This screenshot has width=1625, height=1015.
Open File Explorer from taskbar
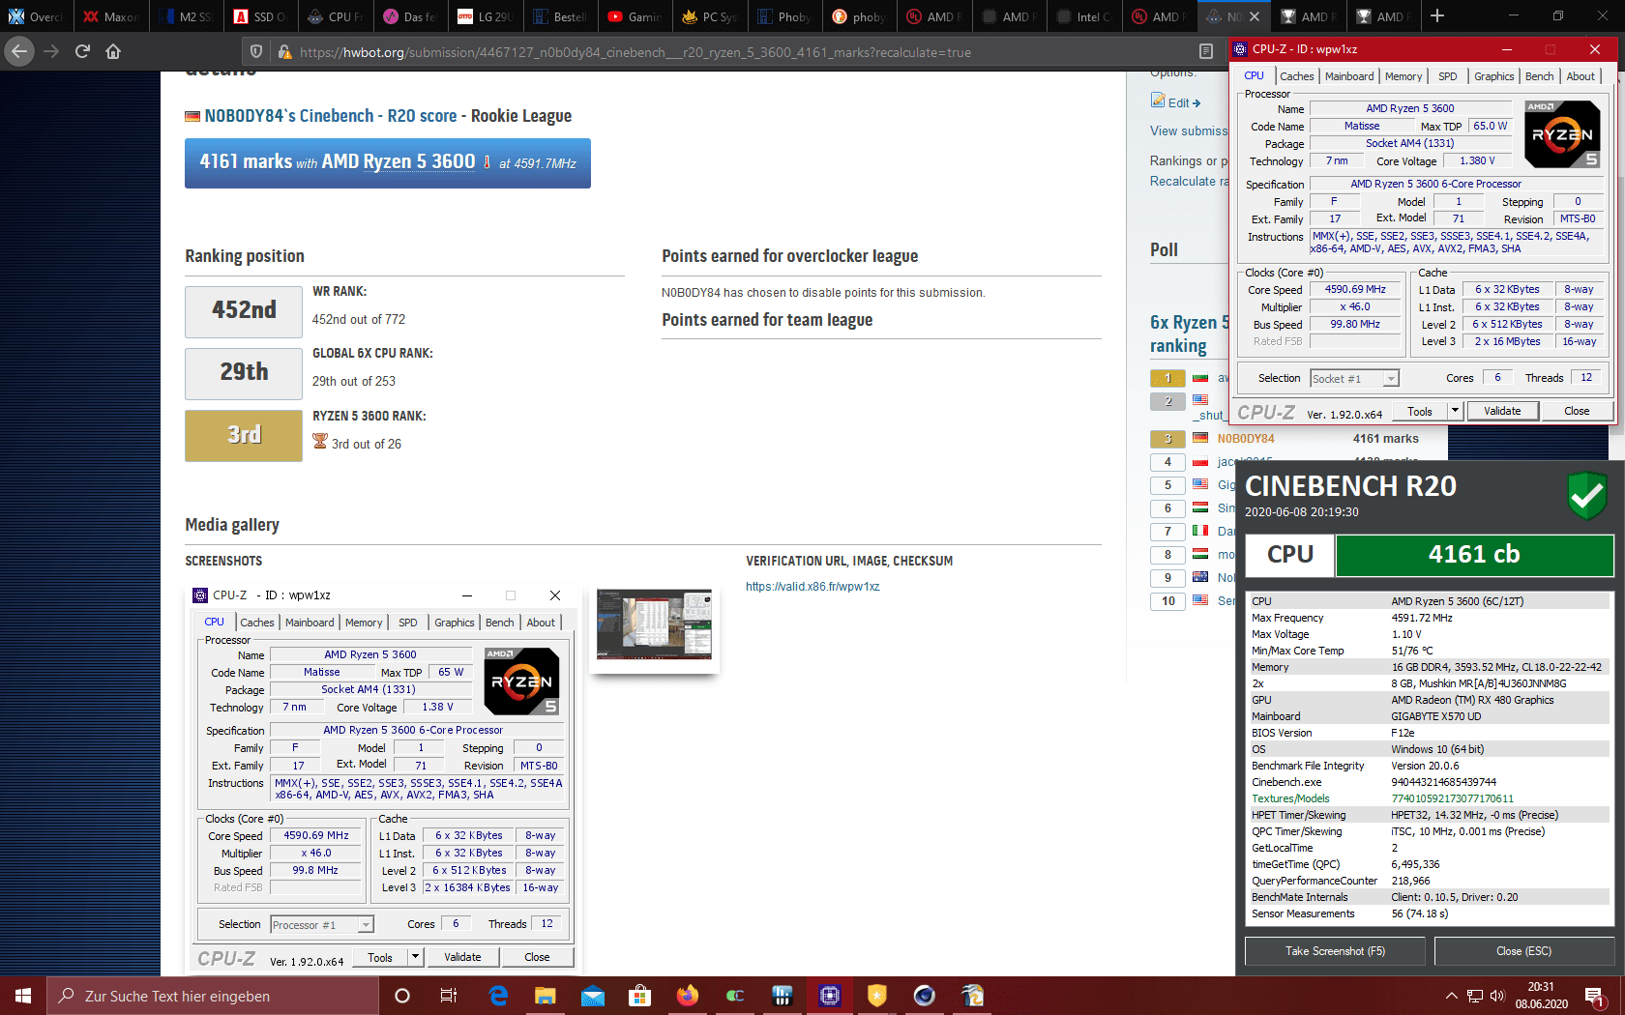click(546, 996)
